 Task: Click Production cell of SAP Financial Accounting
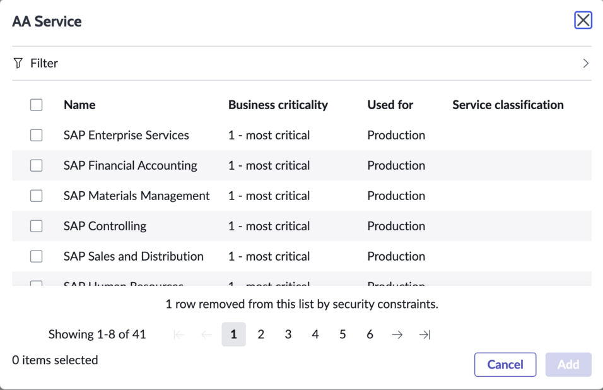(396, 165)
